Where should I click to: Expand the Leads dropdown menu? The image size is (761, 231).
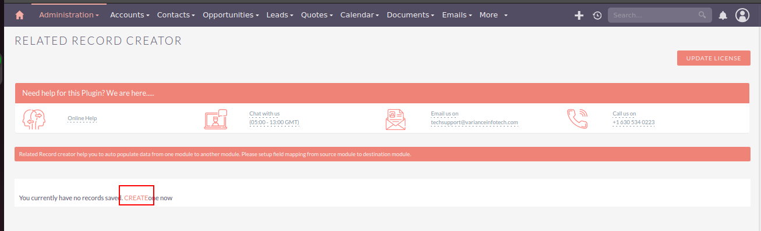(280, 15)
